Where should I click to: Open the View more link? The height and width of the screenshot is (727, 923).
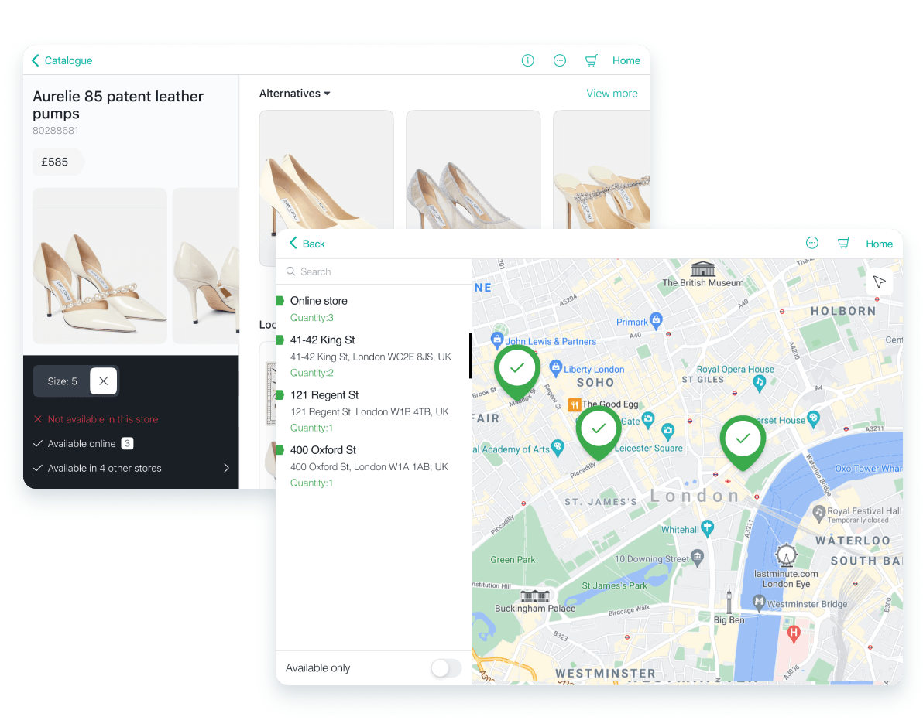pos(612,94)
